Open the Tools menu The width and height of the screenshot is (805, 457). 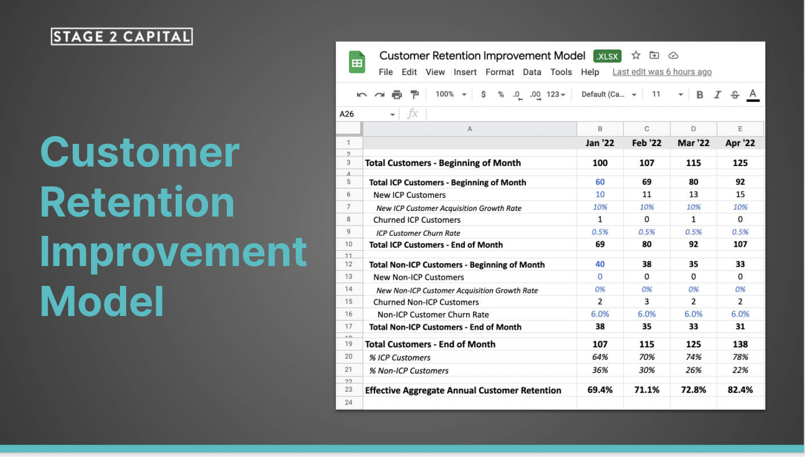tap(561, 72)
